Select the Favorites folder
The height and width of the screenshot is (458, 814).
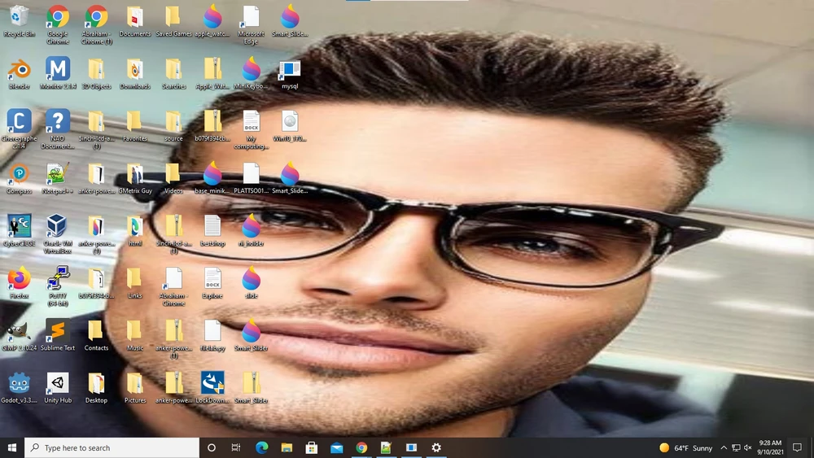[134, 126]
